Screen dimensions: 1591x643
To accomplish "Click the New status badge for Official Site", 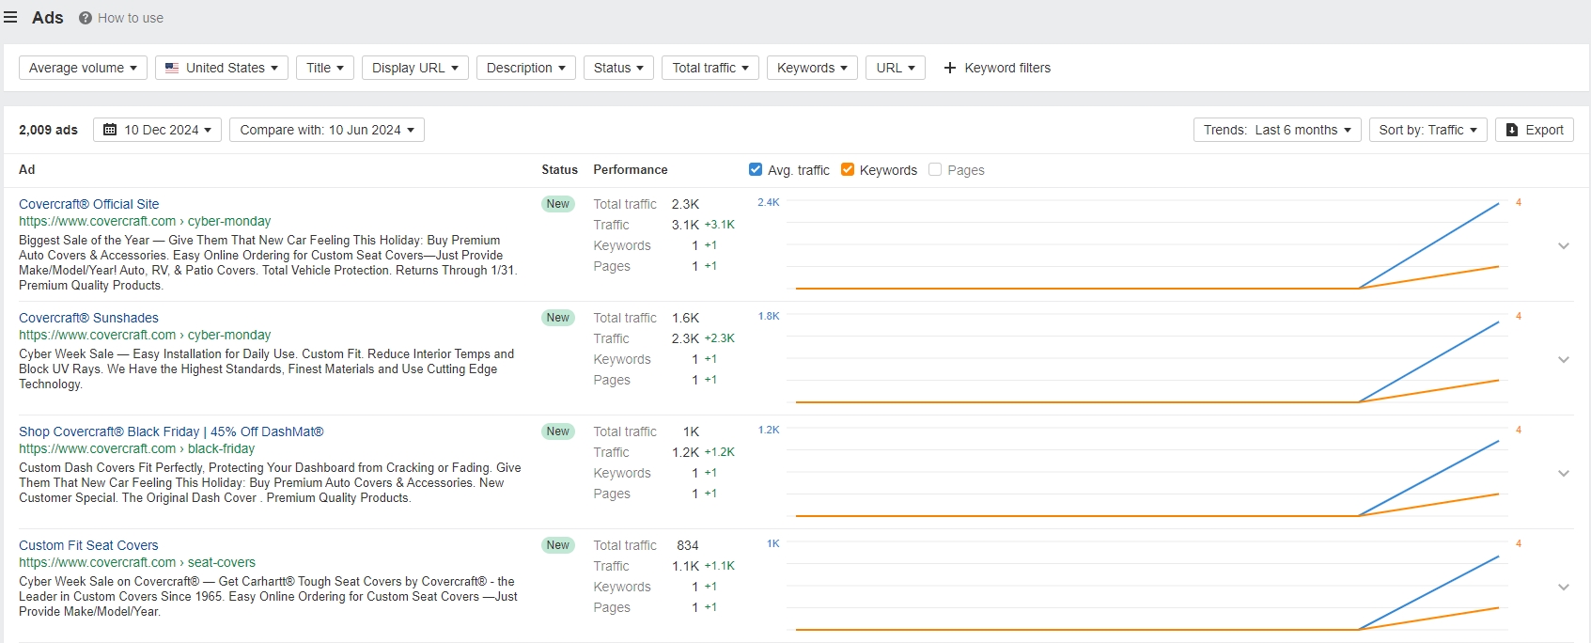I will (x=558, y=204).
